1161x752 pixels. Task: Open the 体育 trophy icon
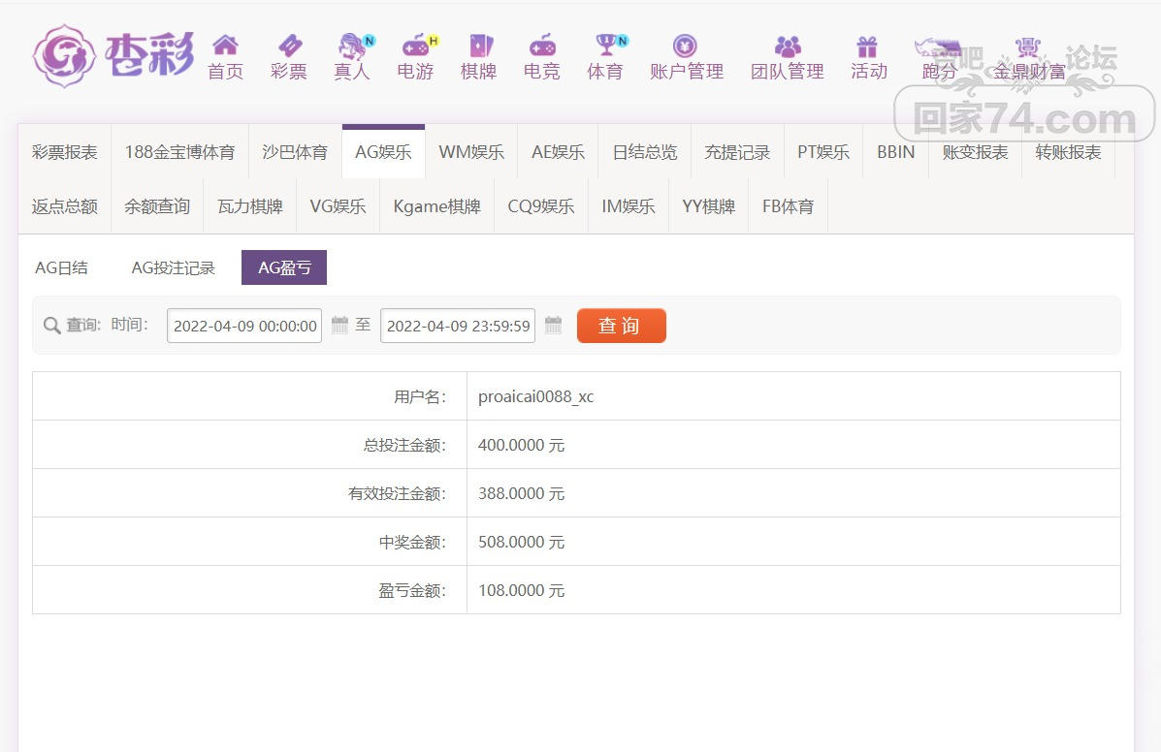click(x=606, y=46)
